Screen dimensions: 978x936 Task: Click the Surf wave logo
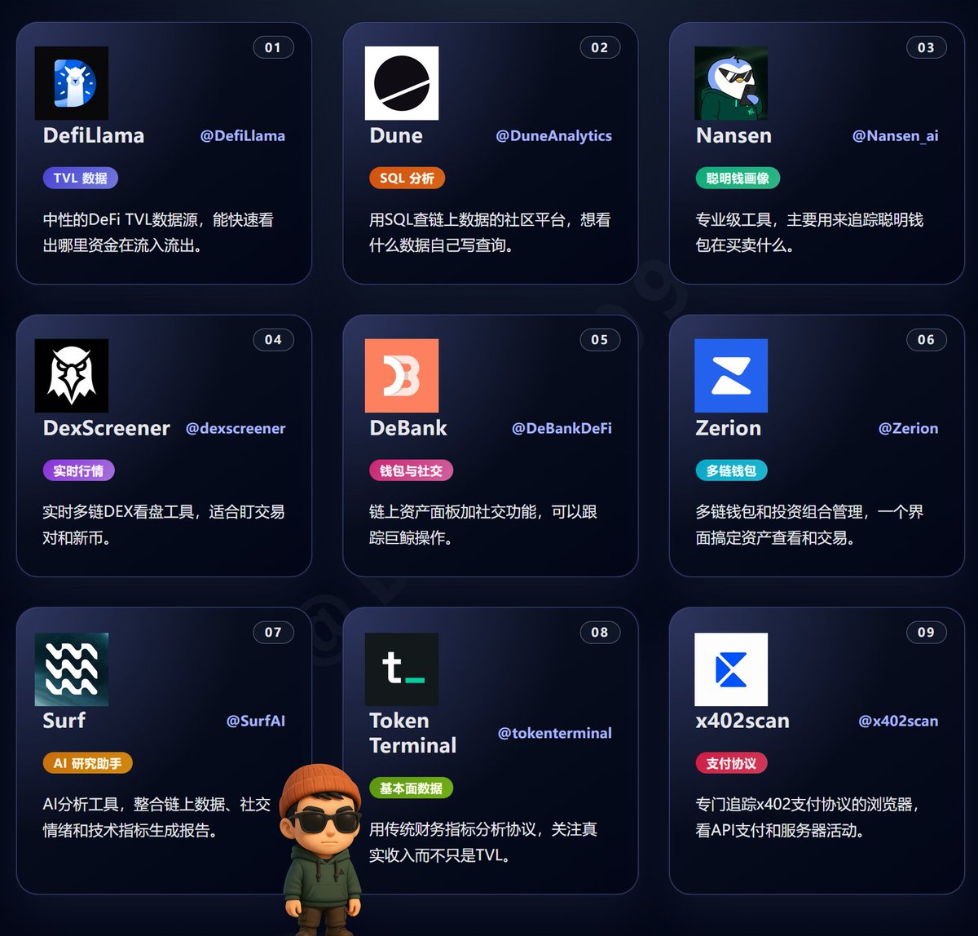[73, 669]
